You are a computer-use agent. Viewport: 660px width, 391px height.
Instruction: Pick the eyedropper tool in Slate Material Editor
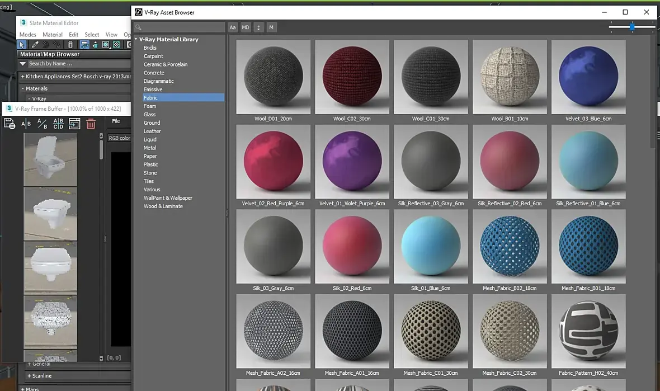[35, 45]
